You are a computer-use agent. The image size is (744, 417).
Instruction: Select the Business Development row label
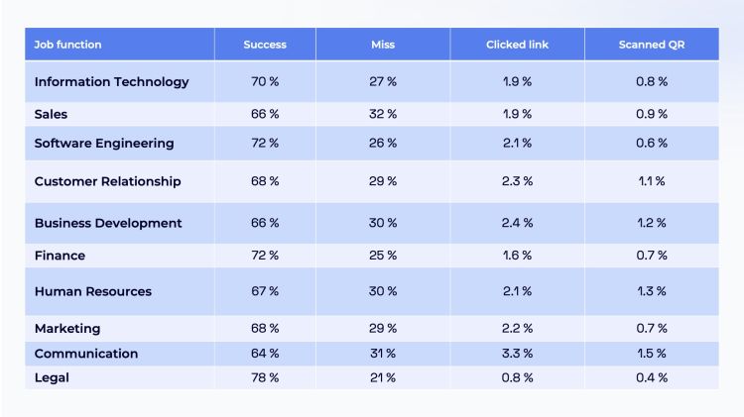click(108, 223)
